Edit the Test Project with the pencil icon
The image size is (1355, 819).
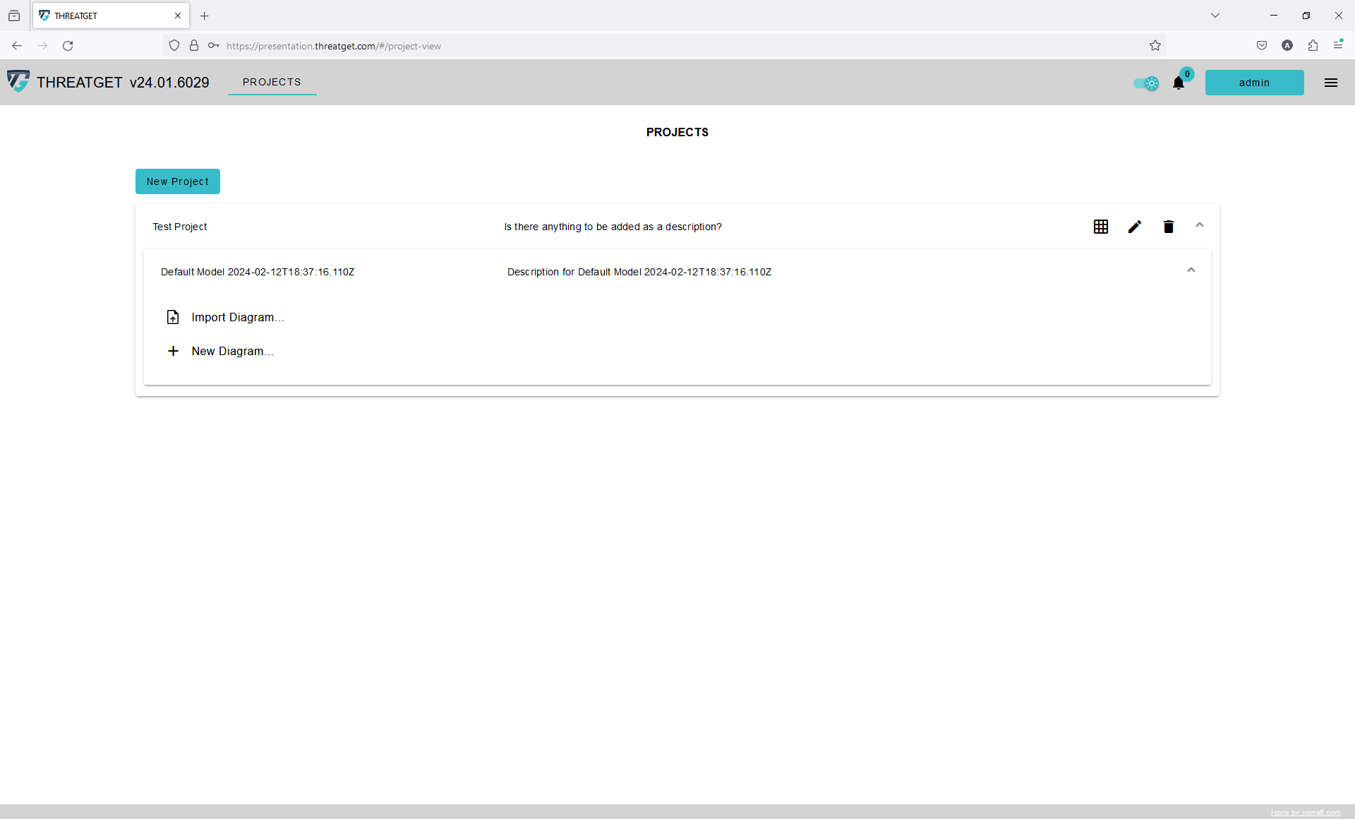coord(1134,227)
